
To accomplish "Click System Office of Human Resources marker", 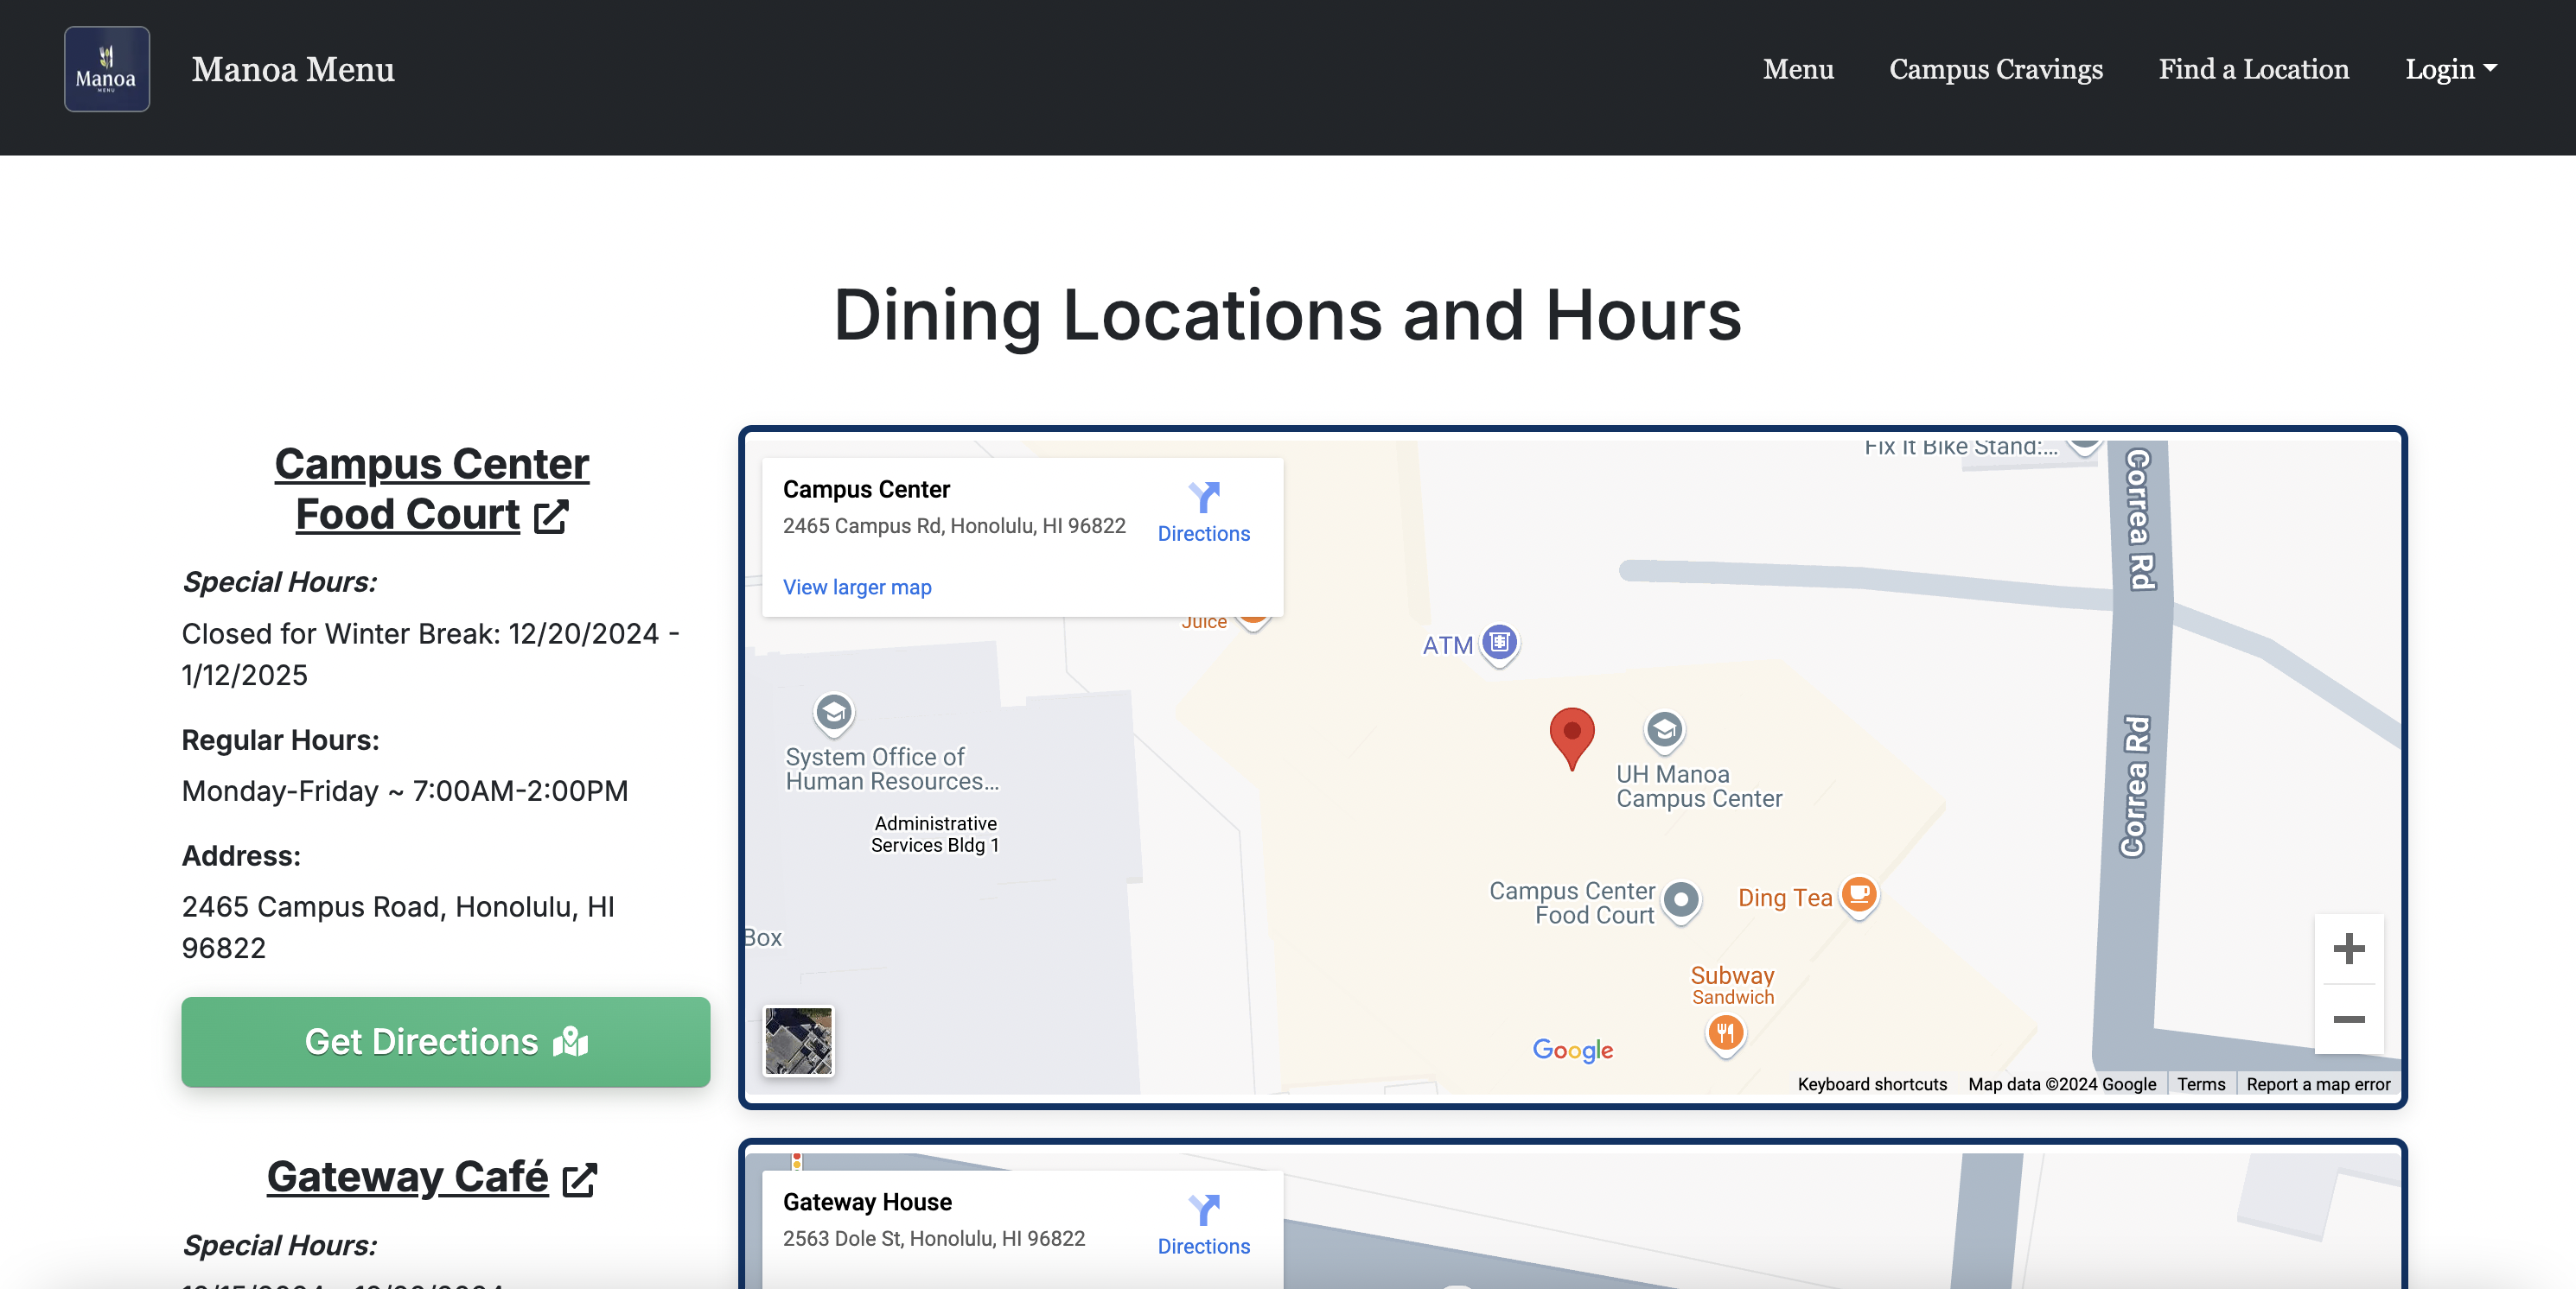I will pyautogui.click(x=833, y=713).
